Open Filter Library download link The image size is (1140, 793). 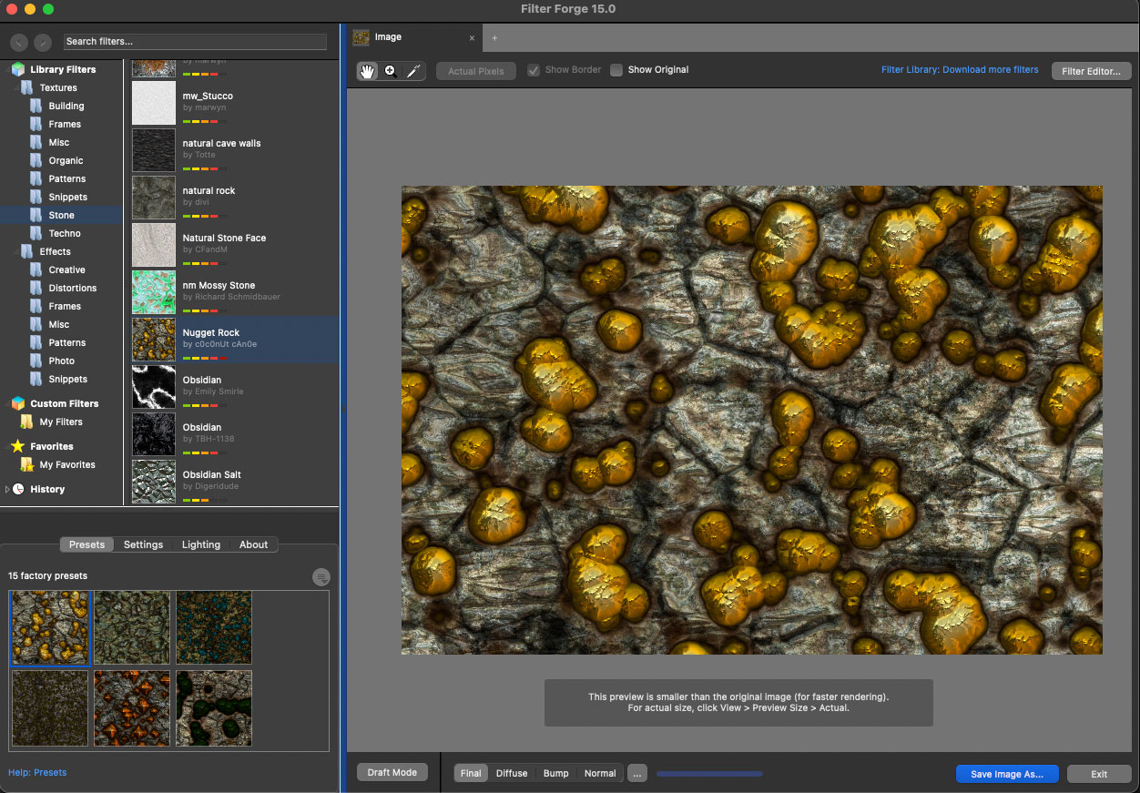tap(960, 69)
